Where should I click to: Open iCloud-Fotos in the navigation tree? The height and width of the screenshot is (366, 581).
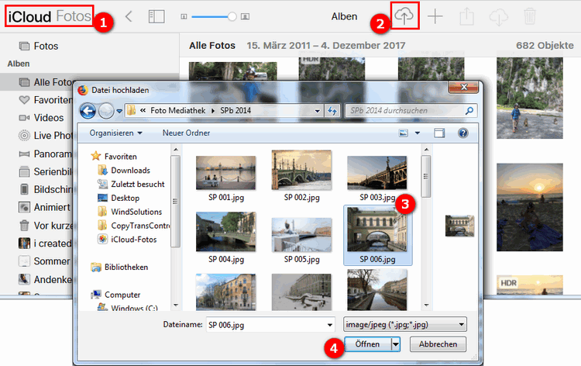tap(133, 240)
